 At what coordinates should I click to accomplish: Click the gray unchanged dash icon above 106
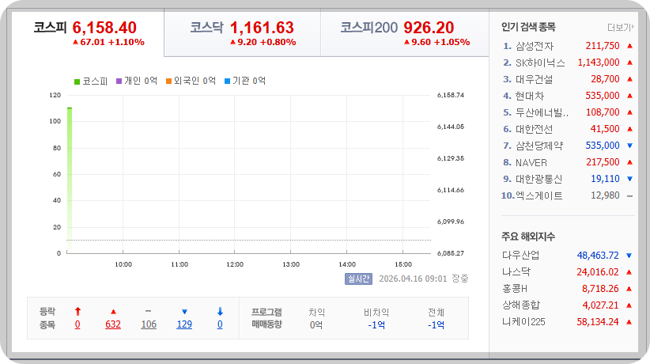[x=149, y=311]
